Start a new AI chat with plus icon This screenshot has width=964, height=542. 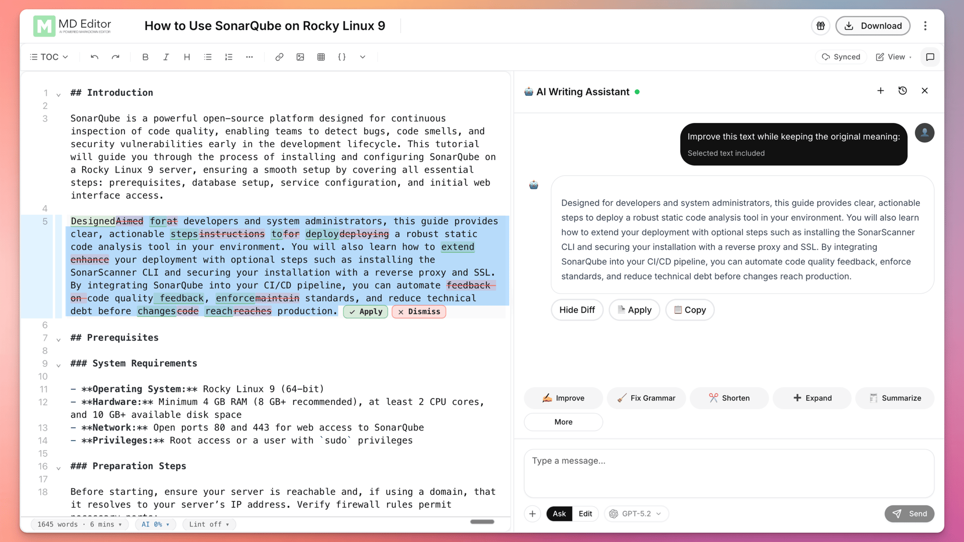click(881, 91)
